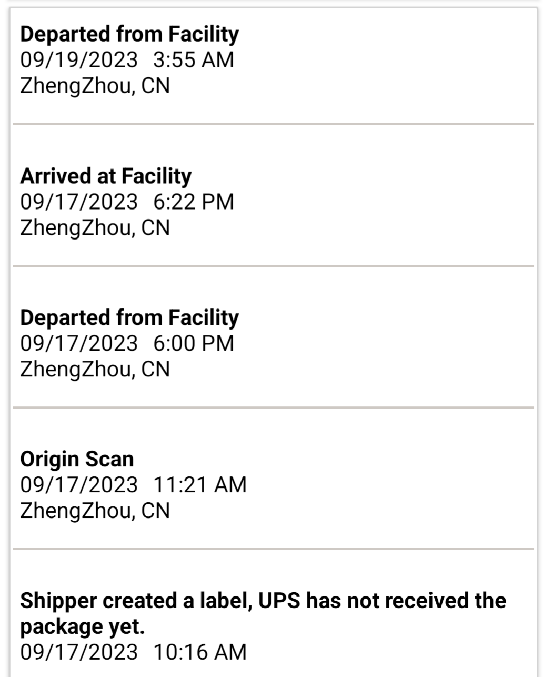This screenshot has width=543, height=677.
Task: Click the divider below Origin Scan entry
Action: [x=274, y=549]
